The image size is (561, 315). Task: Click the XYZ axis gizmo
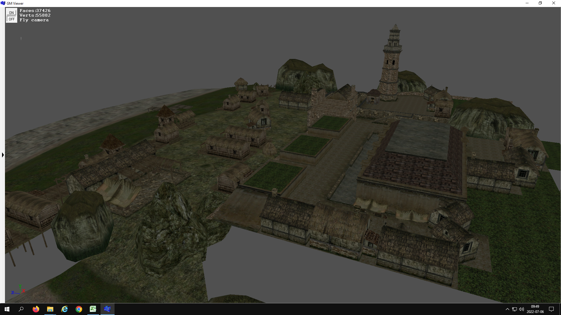18,290
